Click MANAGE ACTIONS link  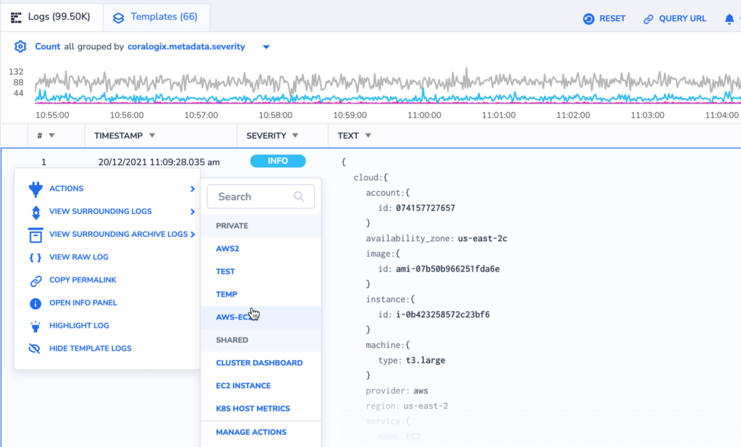click(251, 432)
